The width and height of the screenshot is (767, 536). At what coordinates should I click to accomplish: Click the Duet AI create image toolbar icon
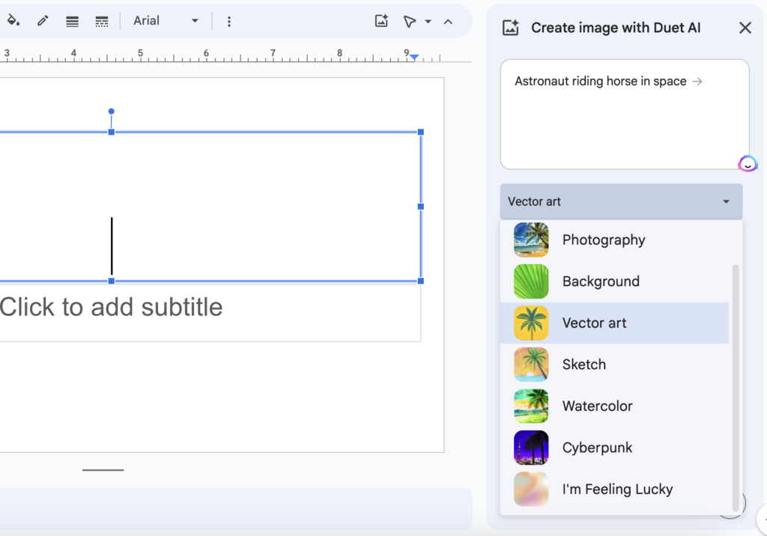pos(381,21)
